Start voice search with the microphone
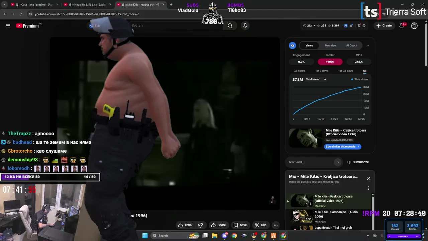 coord(245,26)
